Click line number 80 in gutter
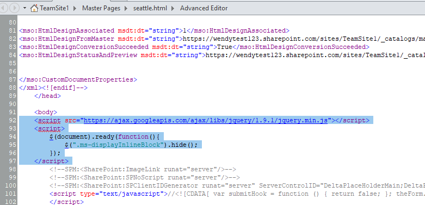Image resolution: width=425 pixels, height=205 pixels. 13,22
